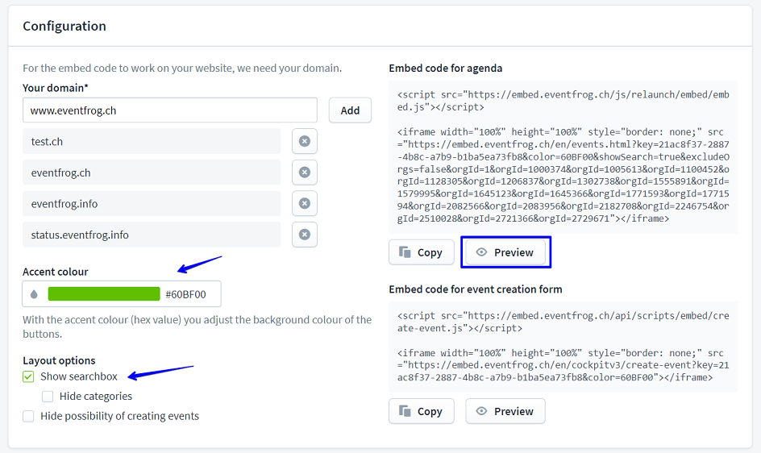Image resolution: width=761 pixels, height=453 pixels.
Task: Uncheck the Show searchbox option
Action: pyautogui.click(x=29, y=376)
